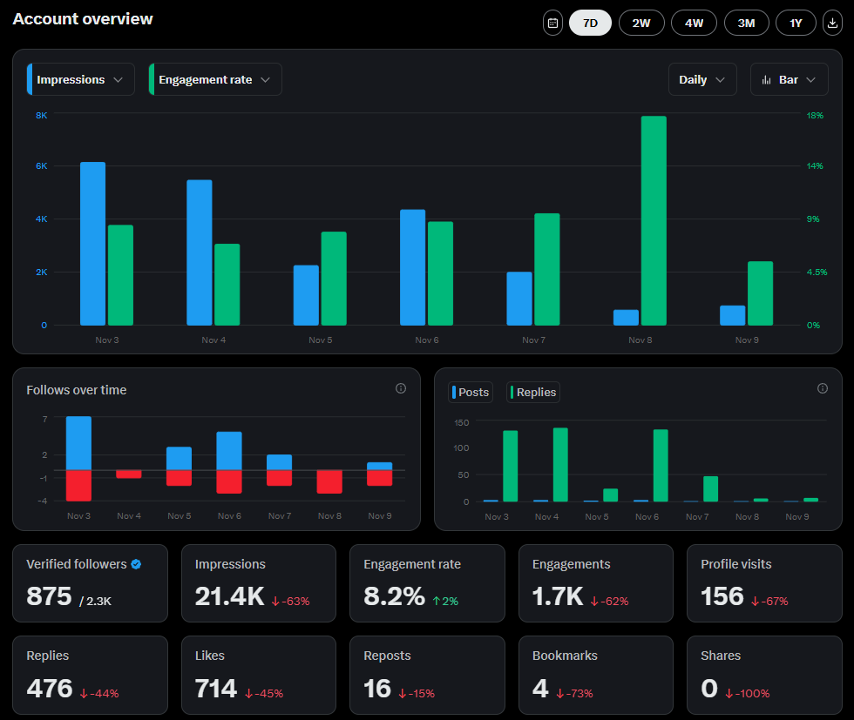Click the Nov 7 green replies bar
854x720 pixels.
[x=711, y=488]
